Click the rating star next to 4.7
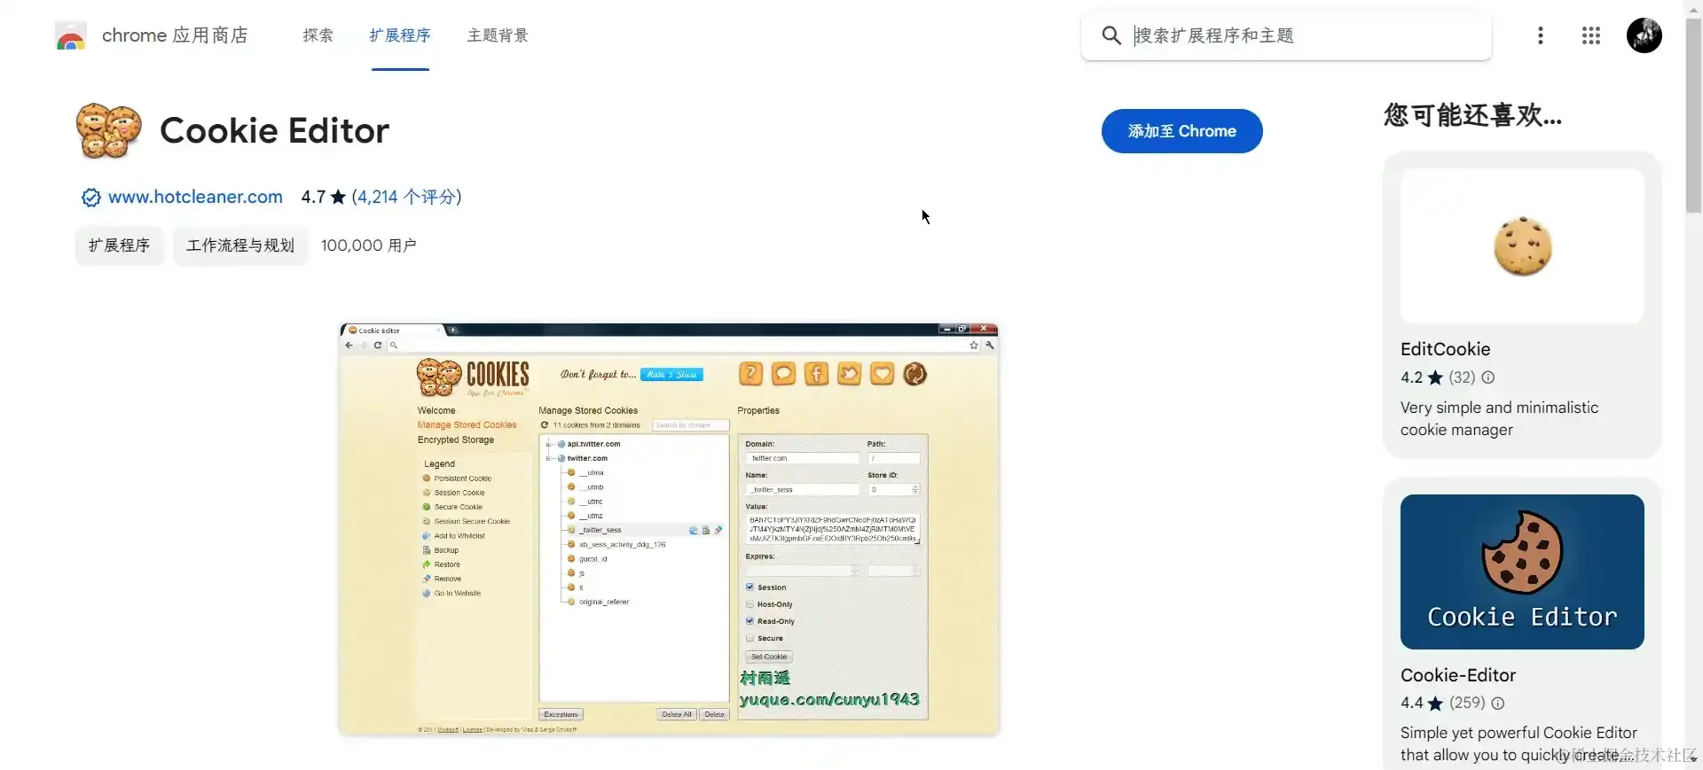The width and height of the screenshot is (1703, 770). pyautogui.click(x=338, y=198)
